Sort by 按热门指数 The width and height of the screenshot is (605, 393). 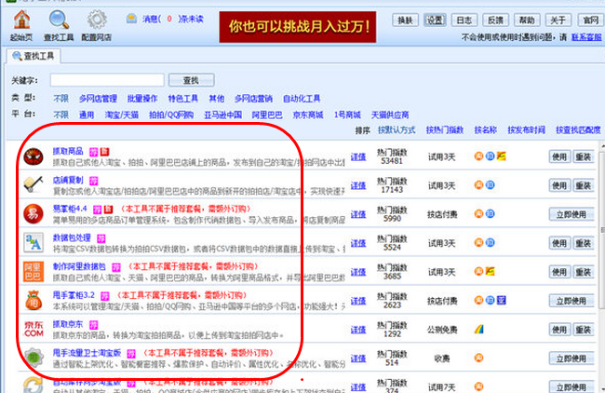click(445, 130)
